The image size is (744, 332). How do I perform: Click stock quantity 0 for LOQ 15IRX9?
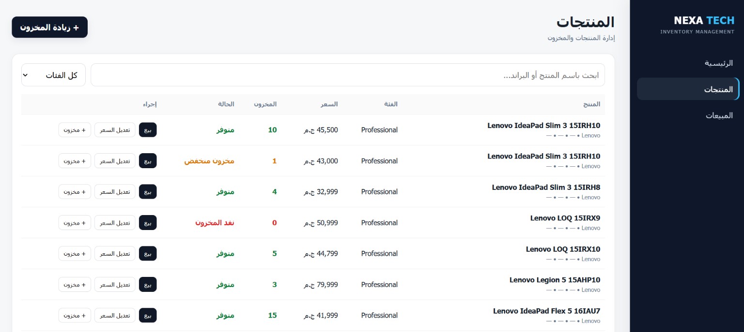tap(275, 222)
